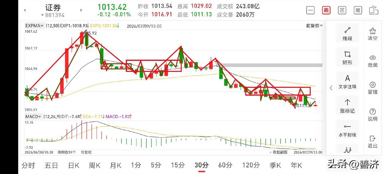
Task: Click the [12,26,9] MACD parameters label
Action: (51, 116)
